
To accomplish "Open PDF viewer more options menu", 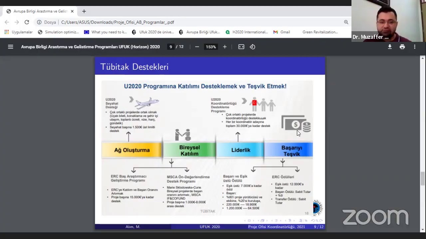I will click(x=415, y=47).
